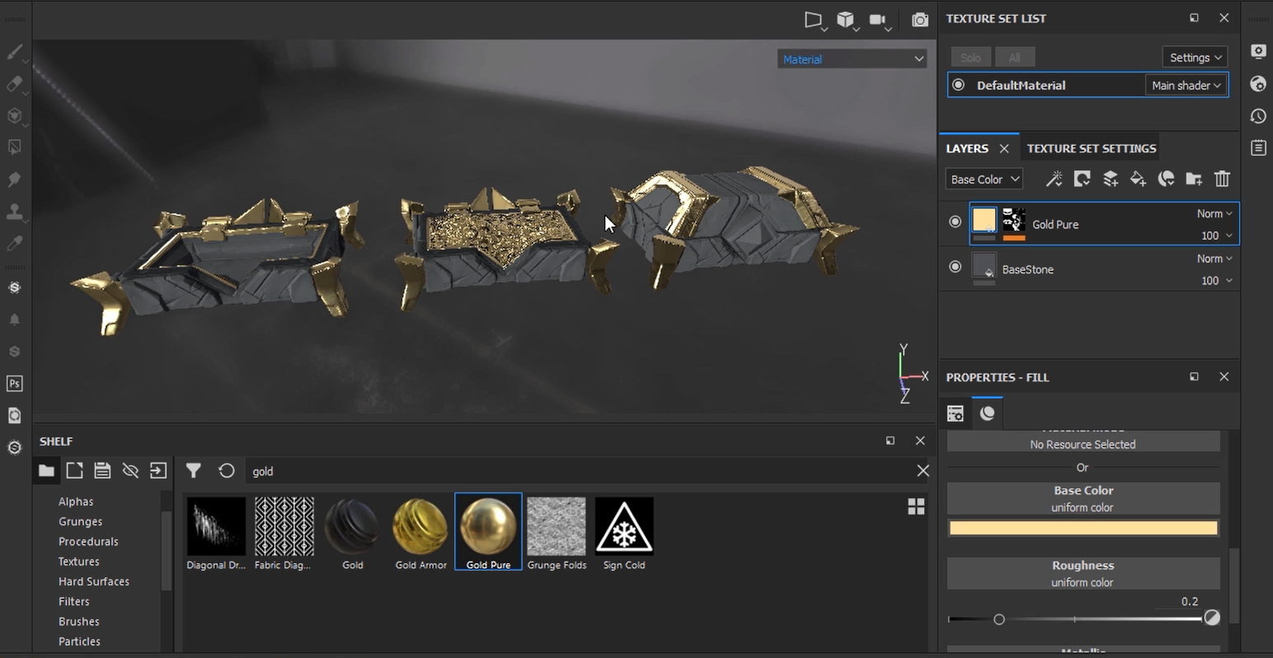Image resolution: width=1273 pixels, height=658 pixels.
Task: Select the Procedurals shelf category
Action: [88, 541]
